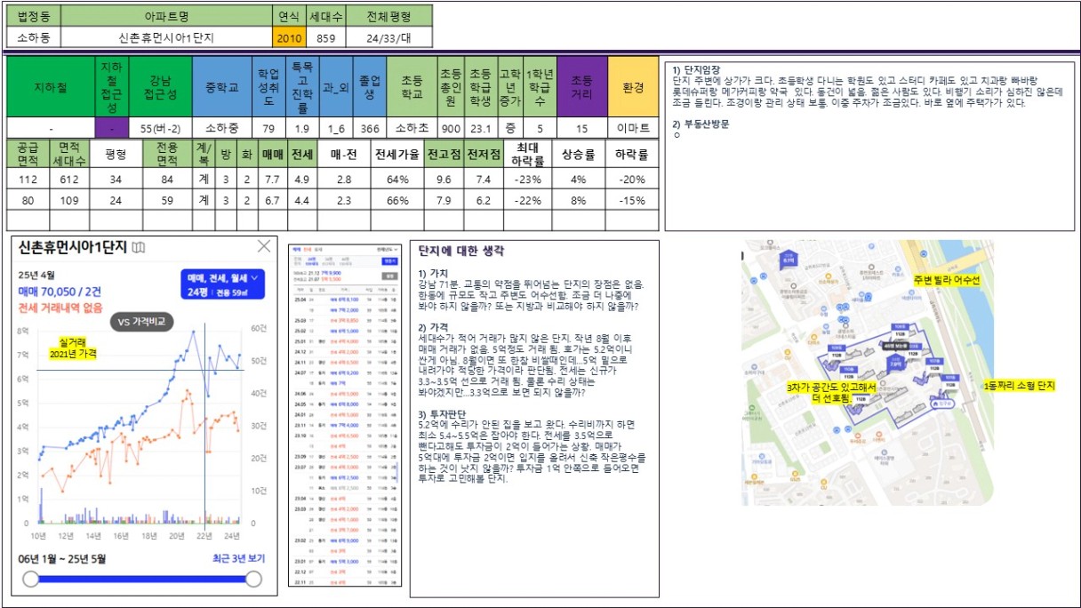
Task: Click the 612 면적 세대수 cell
Action: coord(68,180)
